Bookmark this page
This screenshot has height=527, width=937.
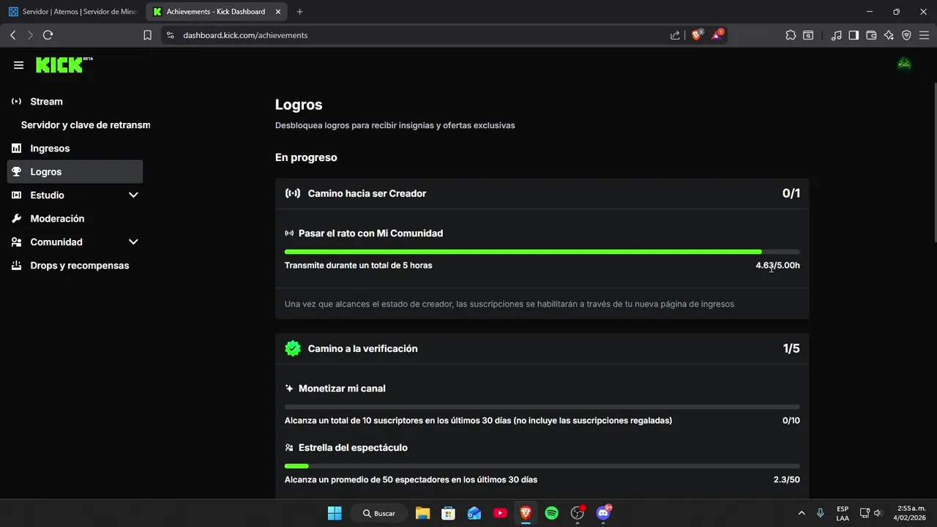pyautogui.click(x=147, y=35)
